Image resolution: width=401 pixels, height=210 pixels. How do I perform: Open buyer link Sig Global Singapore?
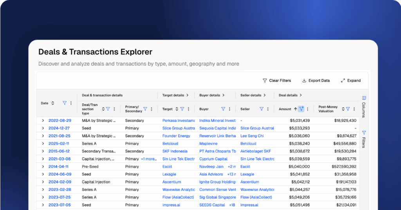218,197
